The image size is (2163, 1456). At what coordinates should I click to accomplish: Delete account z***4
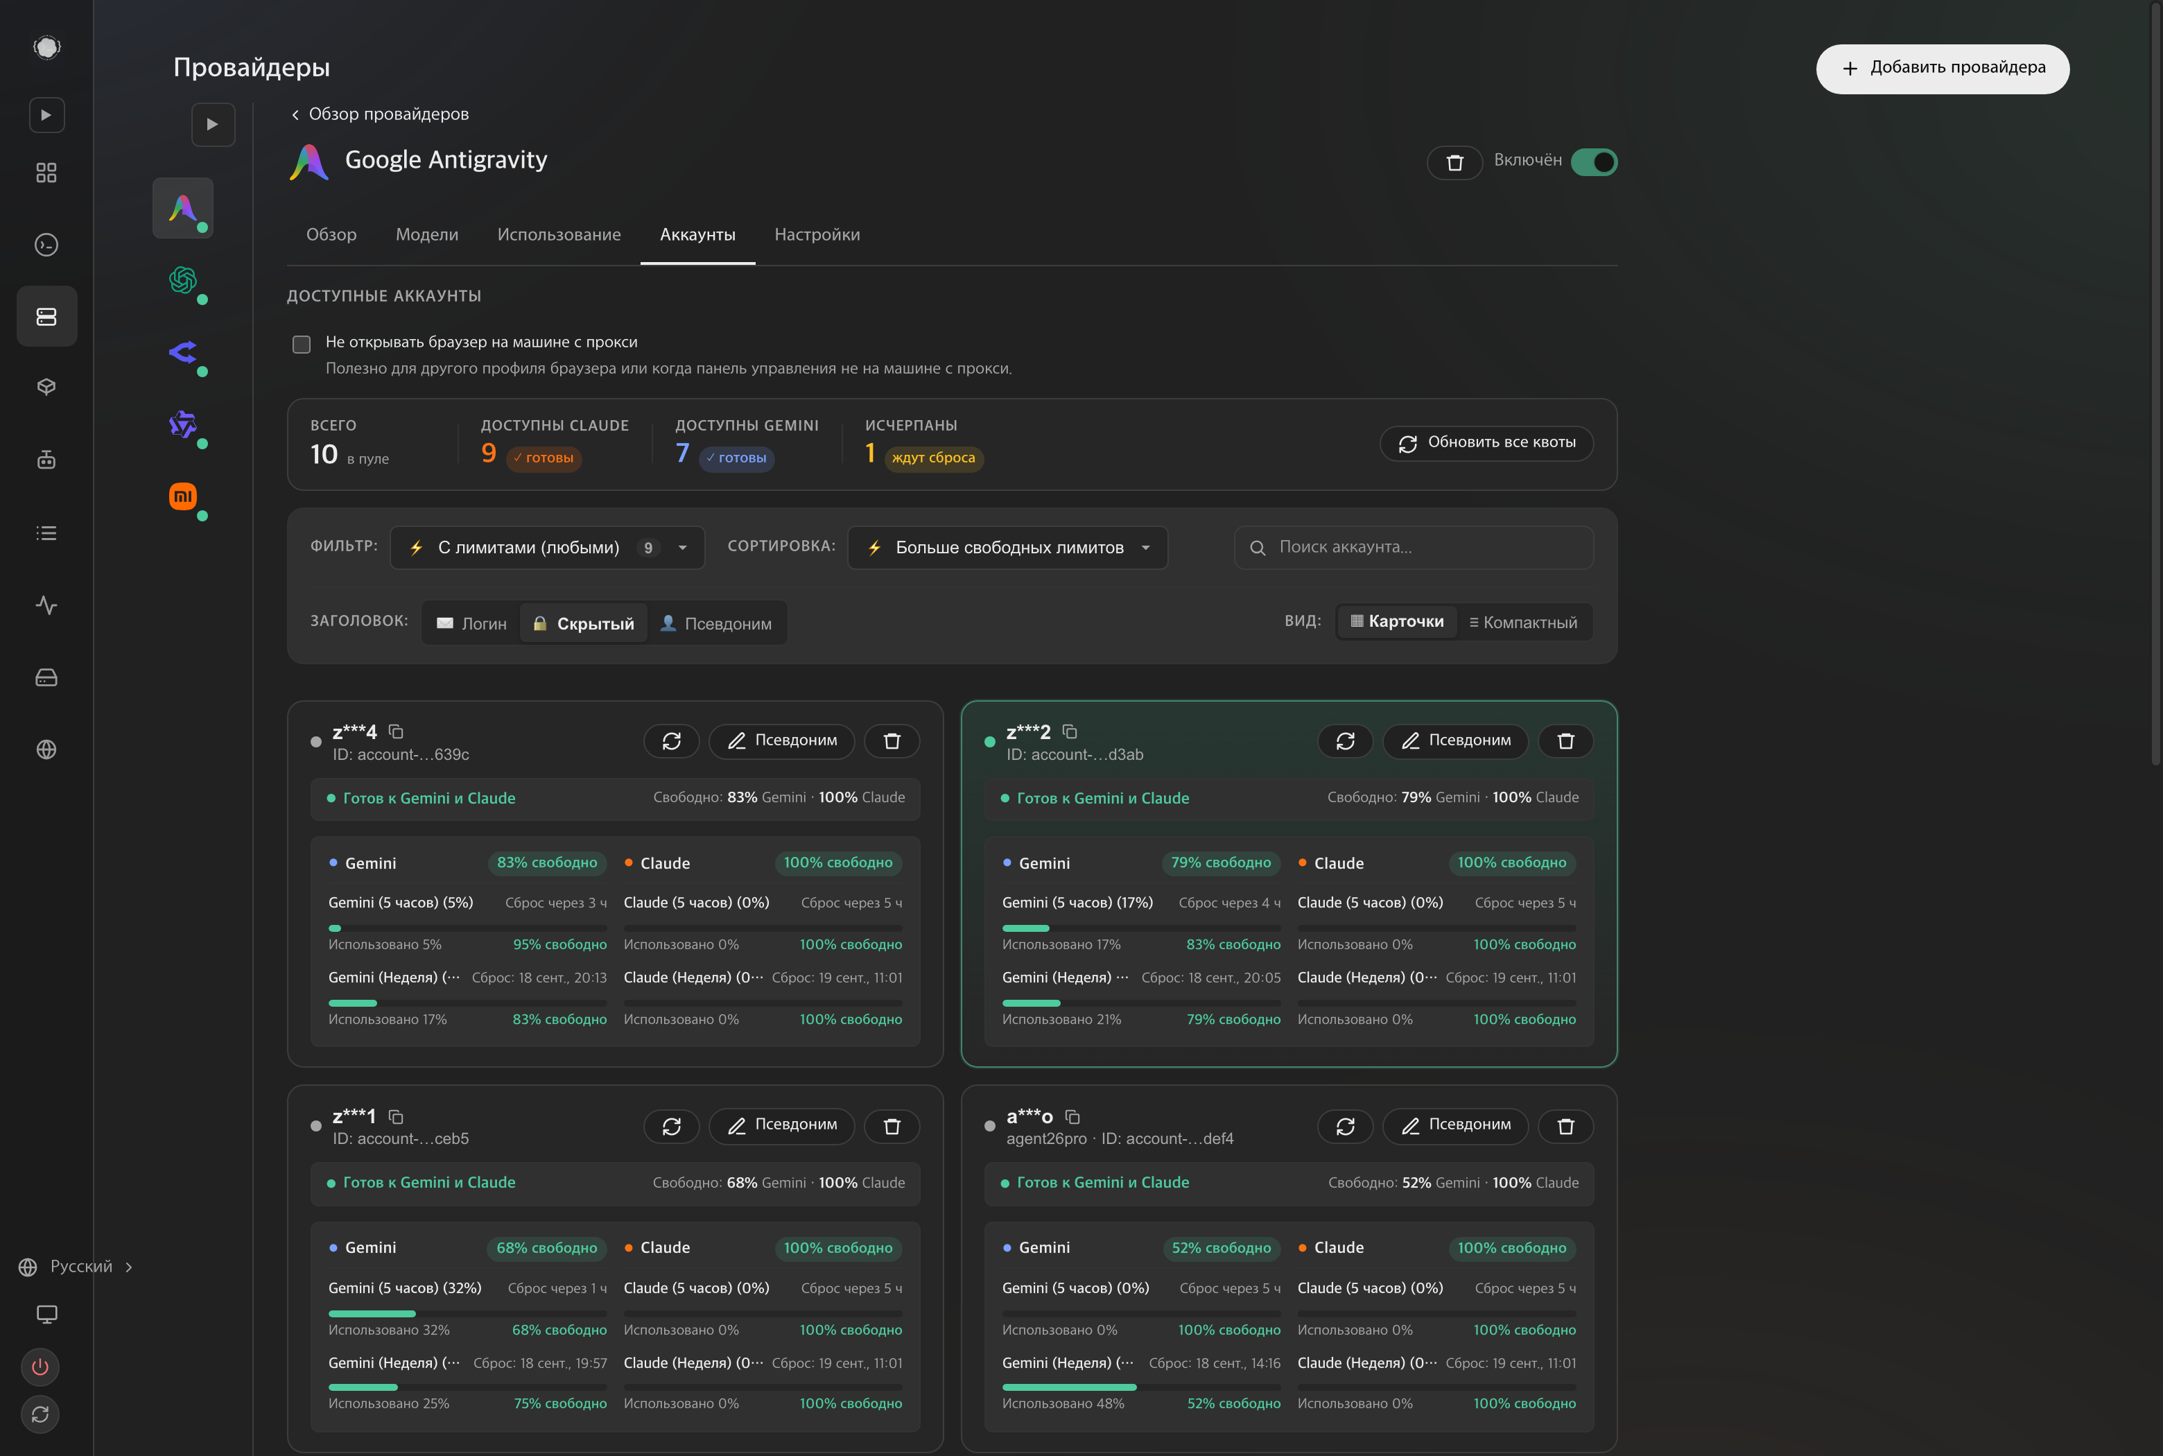click(x=892, y=741)
